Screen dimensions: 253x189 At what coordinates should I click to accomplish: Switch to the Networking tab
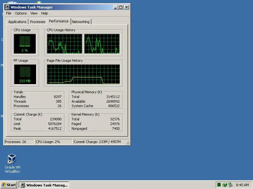point(81,22)
